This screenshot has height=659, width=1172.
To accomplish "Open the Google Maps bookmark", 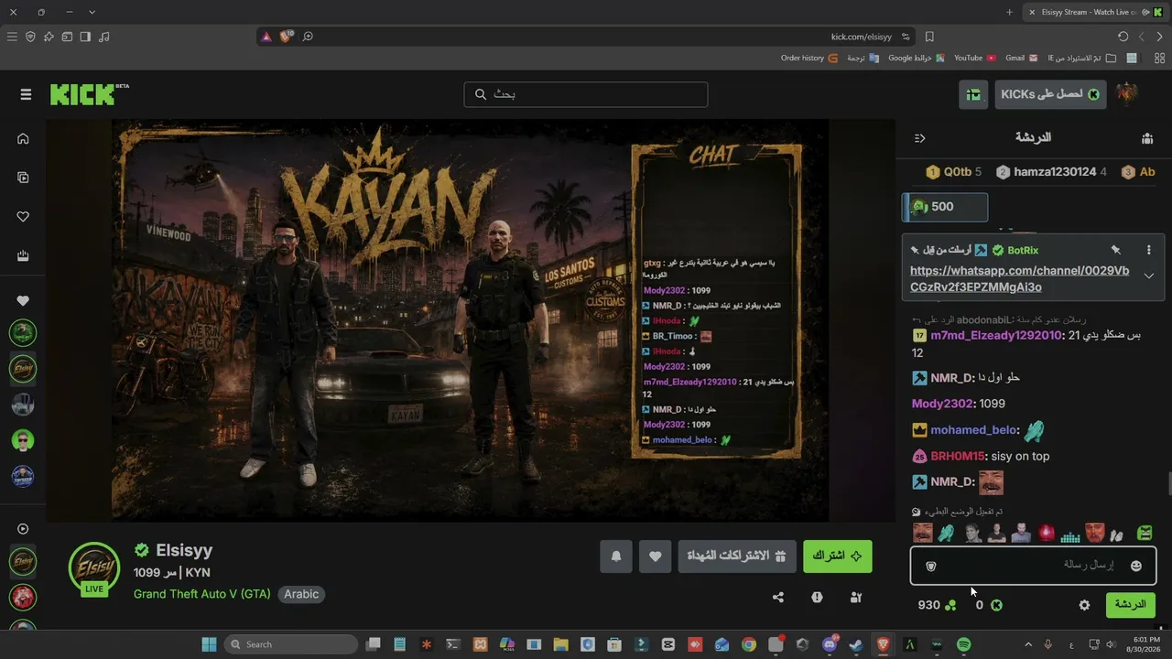I will [x=917, y=58].
